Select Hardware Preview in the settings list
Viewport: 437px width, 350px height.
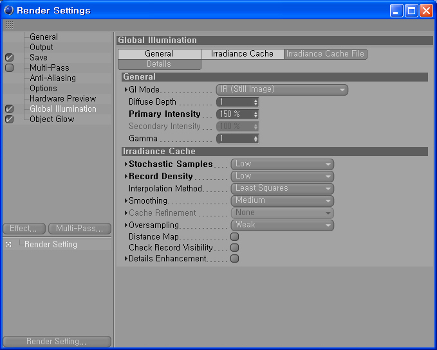coord(62,99)
